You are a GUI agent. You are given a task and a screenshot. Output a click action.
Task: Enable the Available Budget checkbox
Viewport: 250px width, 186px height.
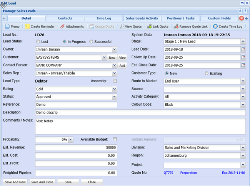115,139
